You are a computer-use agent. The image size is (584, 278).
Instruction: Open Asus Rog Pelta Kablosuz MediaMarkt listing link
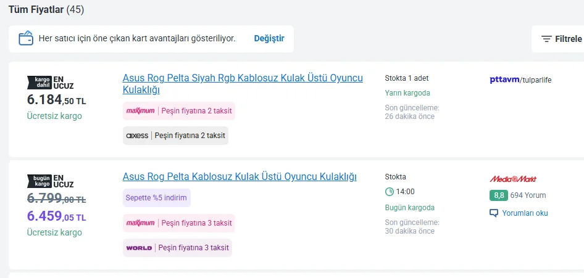[240, 177]
